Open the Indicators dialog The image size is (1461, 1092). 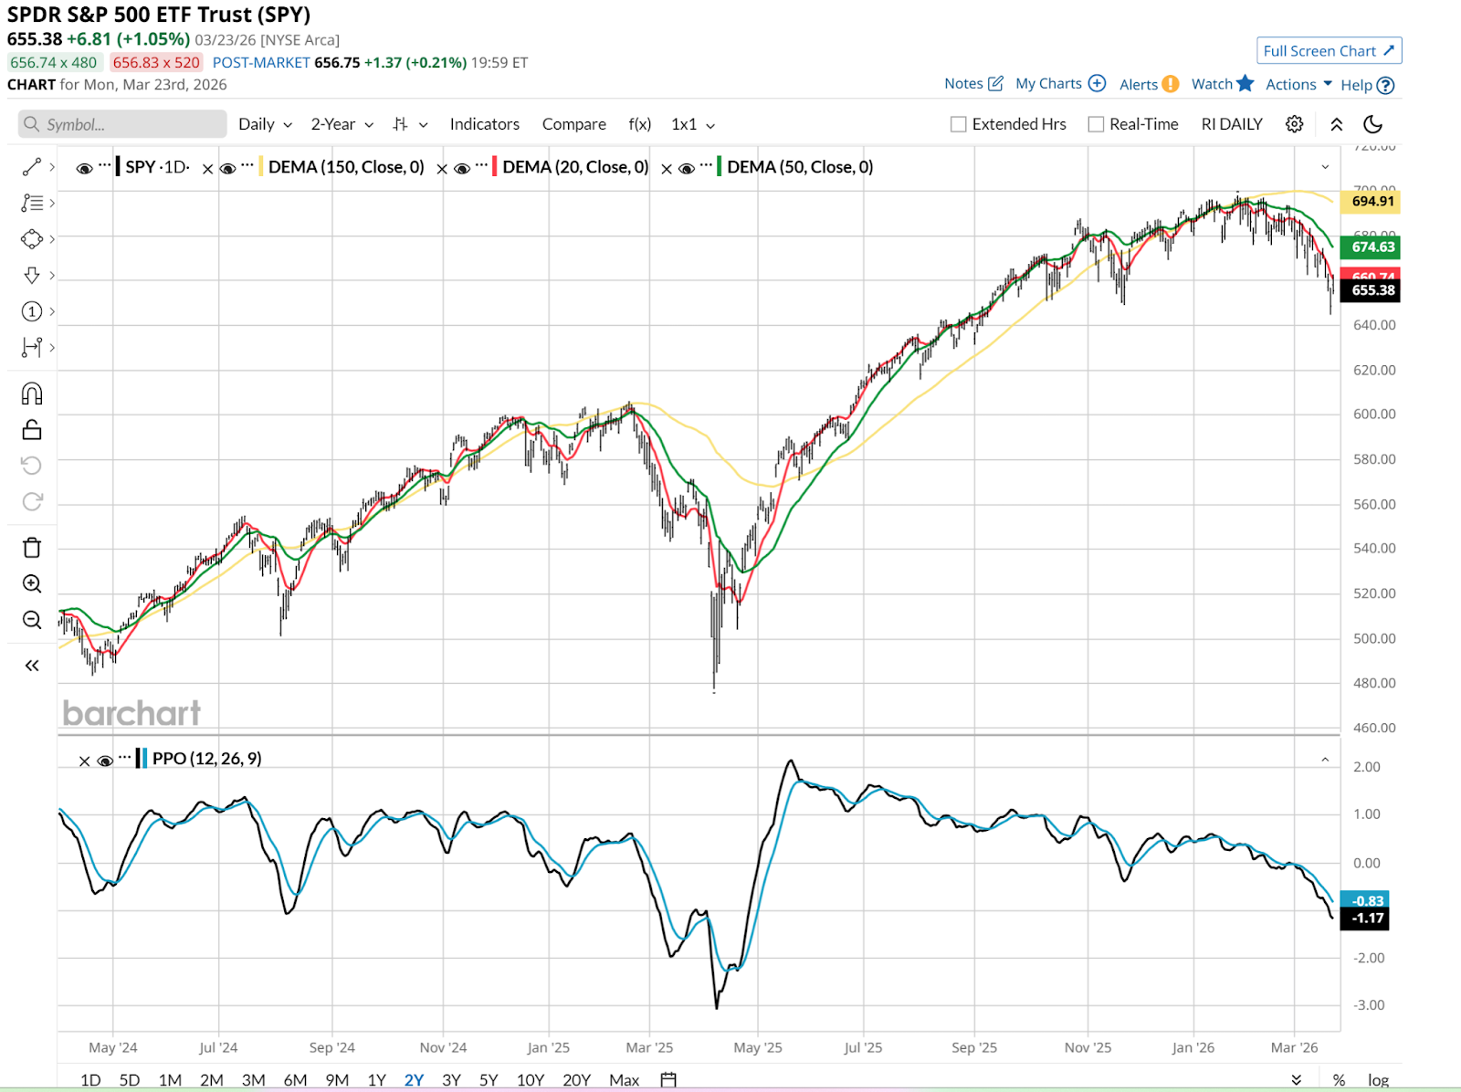tap(484, 124)
